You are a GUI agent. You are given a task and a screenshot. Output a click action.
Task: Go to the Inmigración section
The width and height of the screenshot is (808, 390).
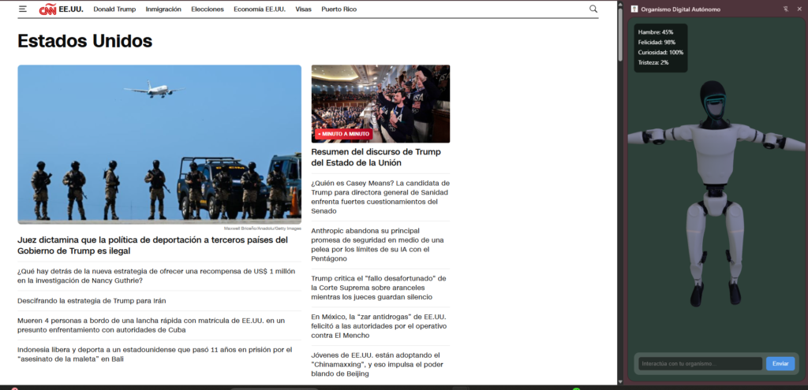pos(163,9)
